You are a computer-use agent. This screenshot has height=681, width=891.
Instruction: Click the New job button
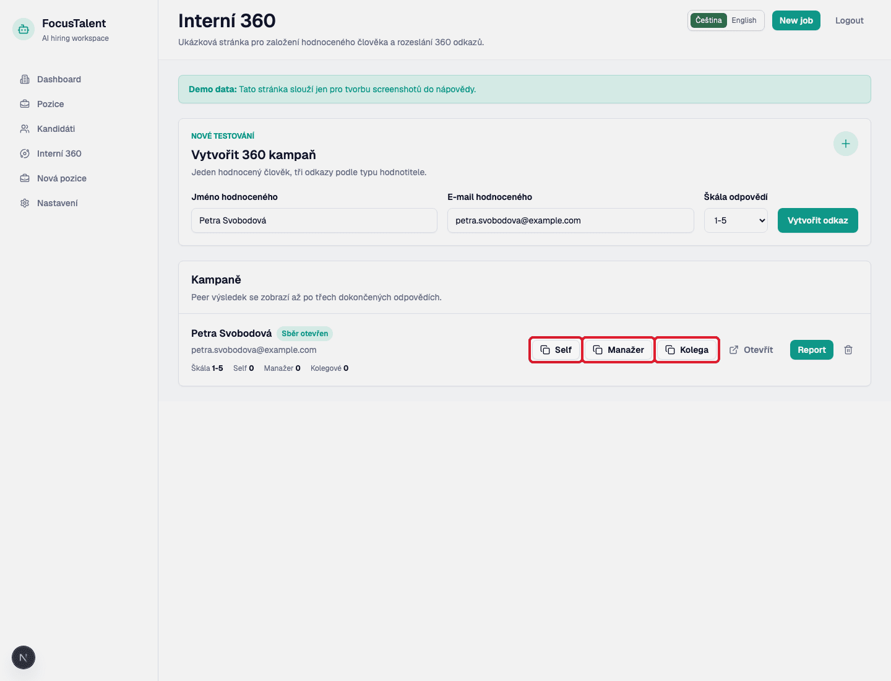click(x=796, y=20)
